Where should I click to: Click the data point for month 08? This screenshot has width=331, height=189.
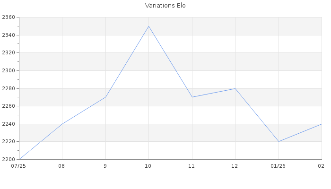(x=62, y=124)
